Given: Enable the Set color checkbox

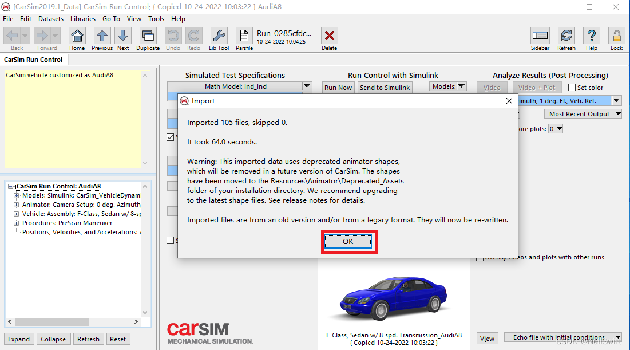Looking at the screenshot, I should coord(572,87).
